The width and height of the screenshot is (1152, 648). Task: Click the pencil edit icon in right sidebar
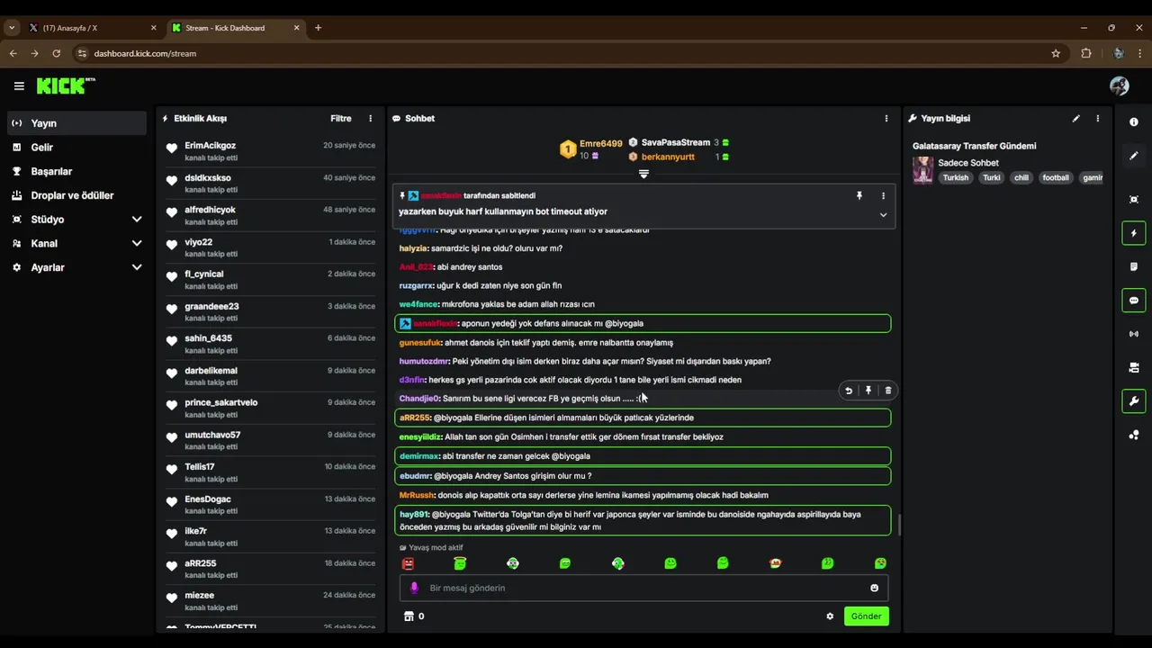1134,156
